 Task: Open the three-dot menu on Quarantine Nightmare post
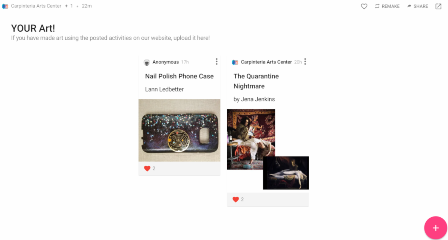tap(305, 62)
